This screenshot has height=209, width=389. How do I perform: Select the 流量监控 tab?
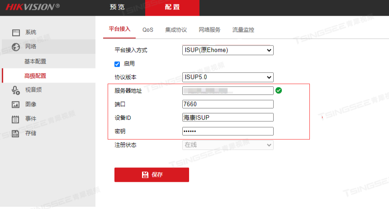[x=243, y=30]
